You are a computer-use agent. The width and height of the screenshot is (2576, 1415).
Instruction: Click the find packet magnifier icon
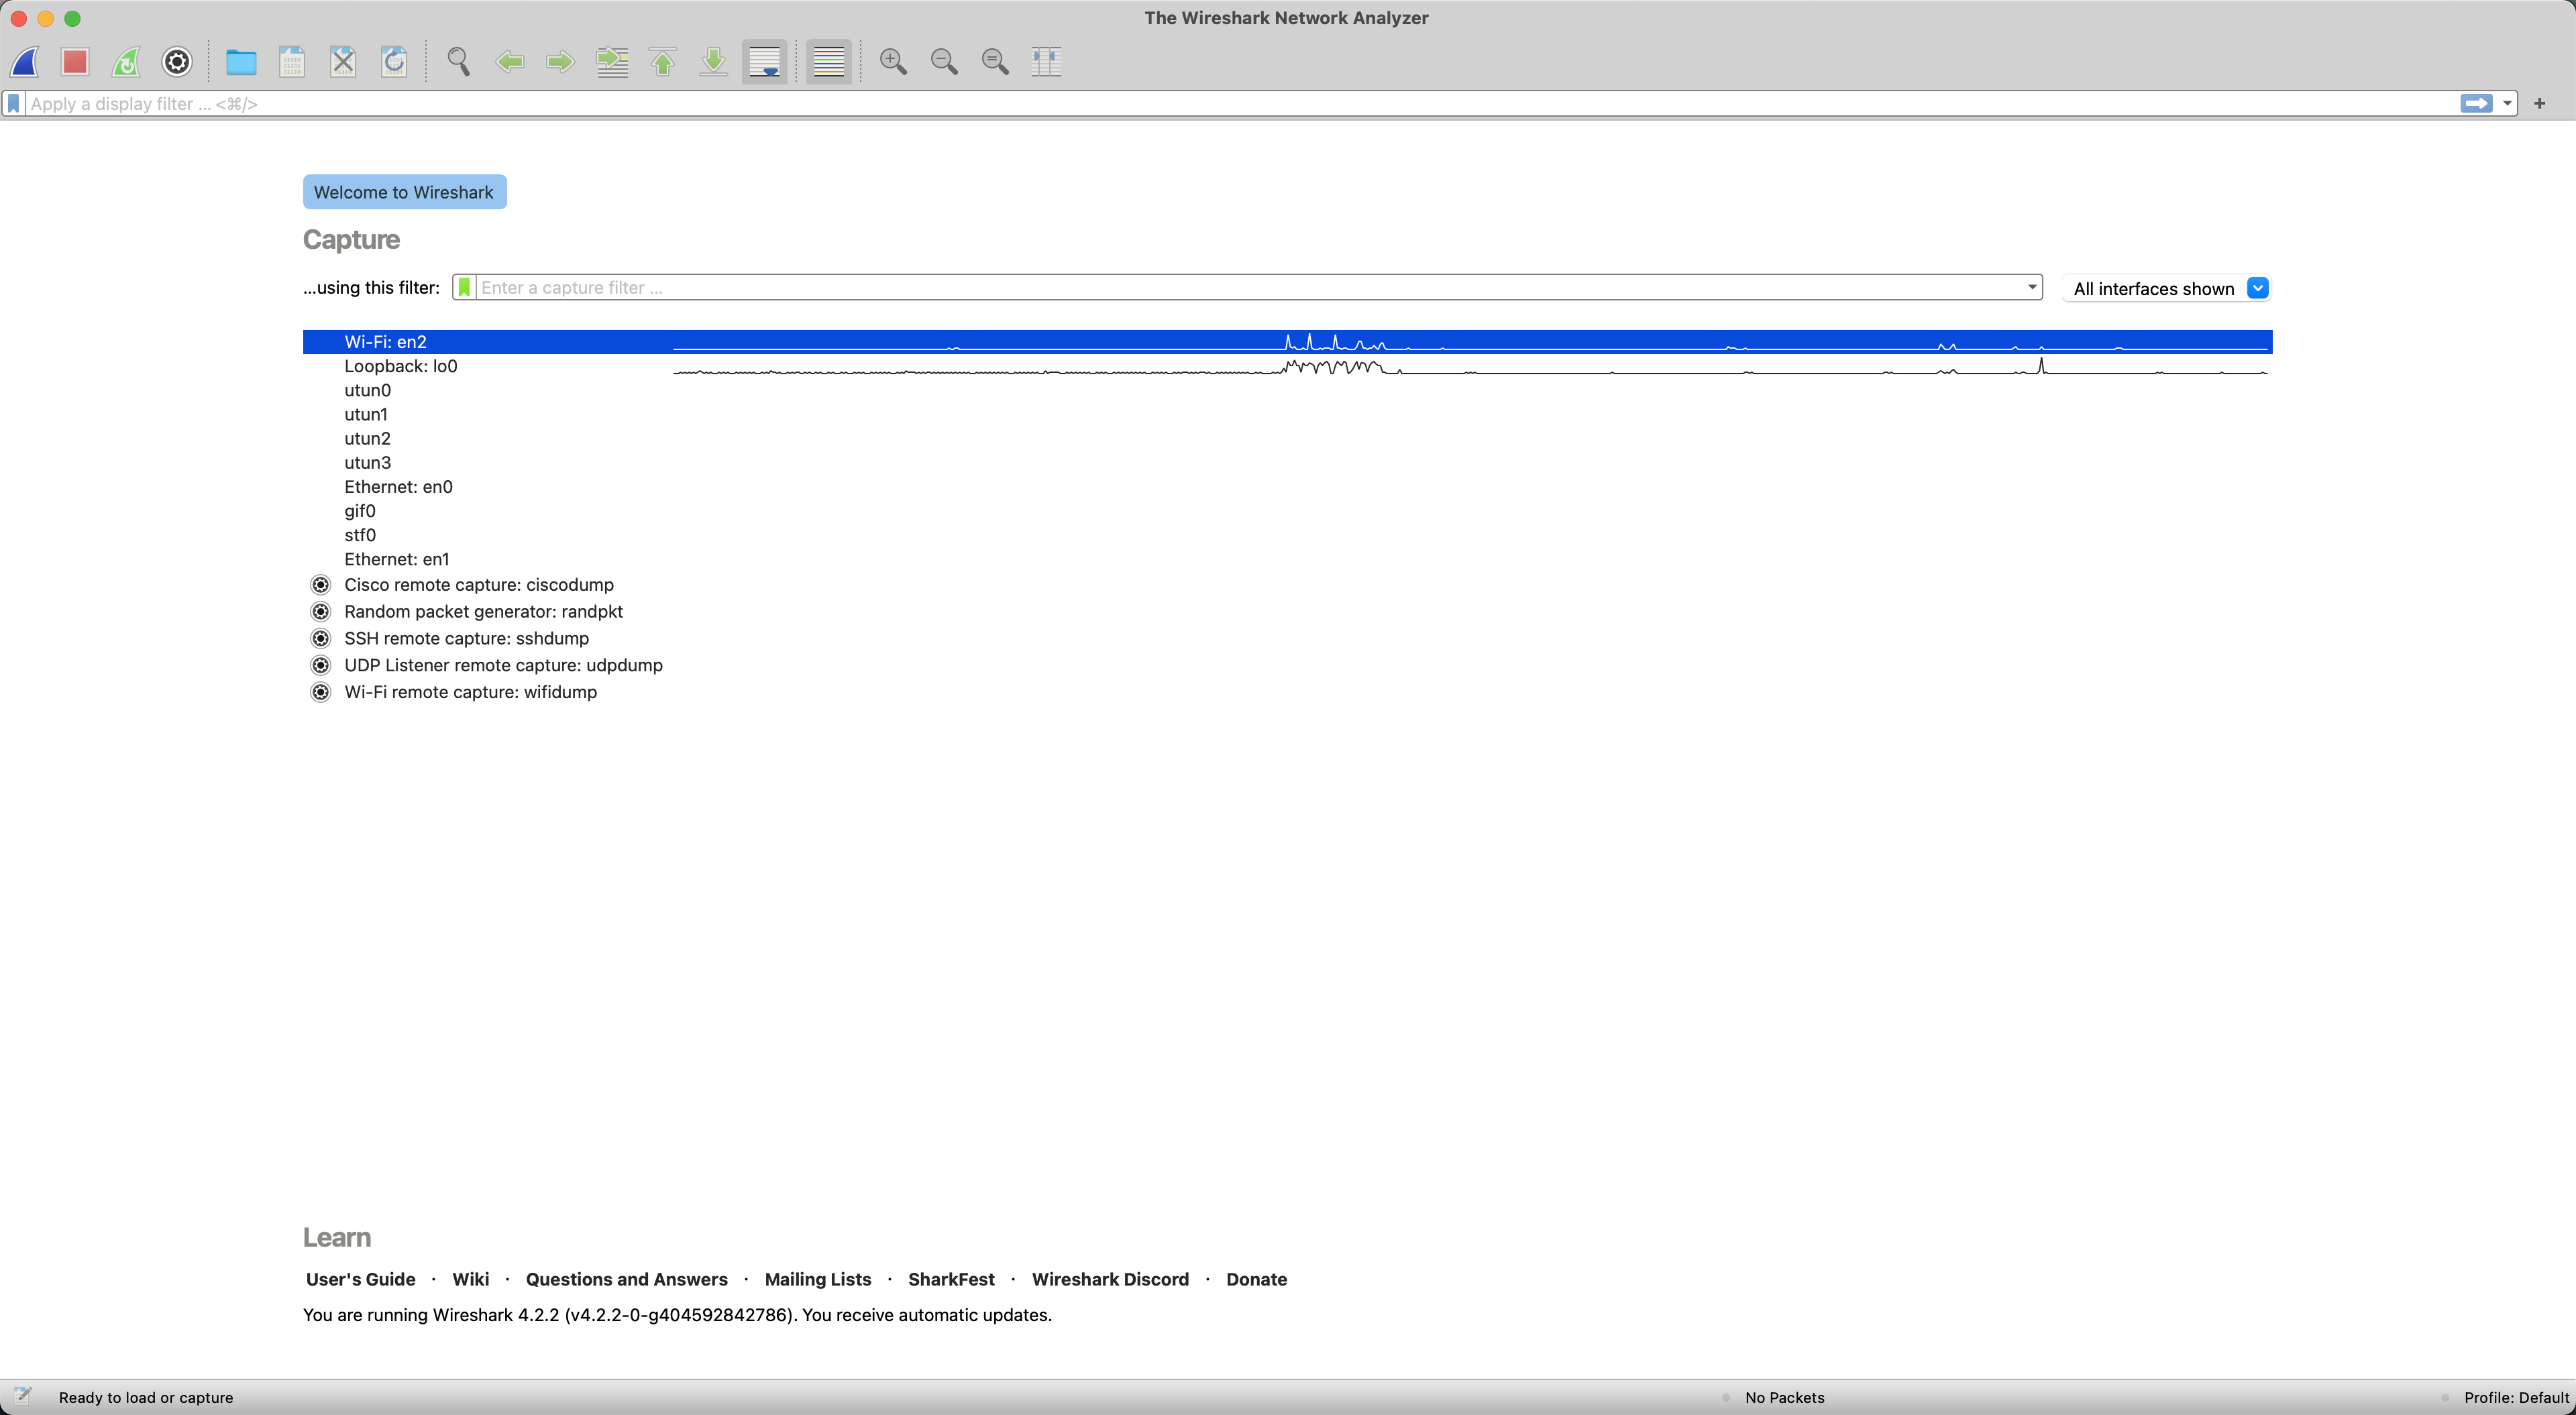pyautogui.click(x=459, y=62)
